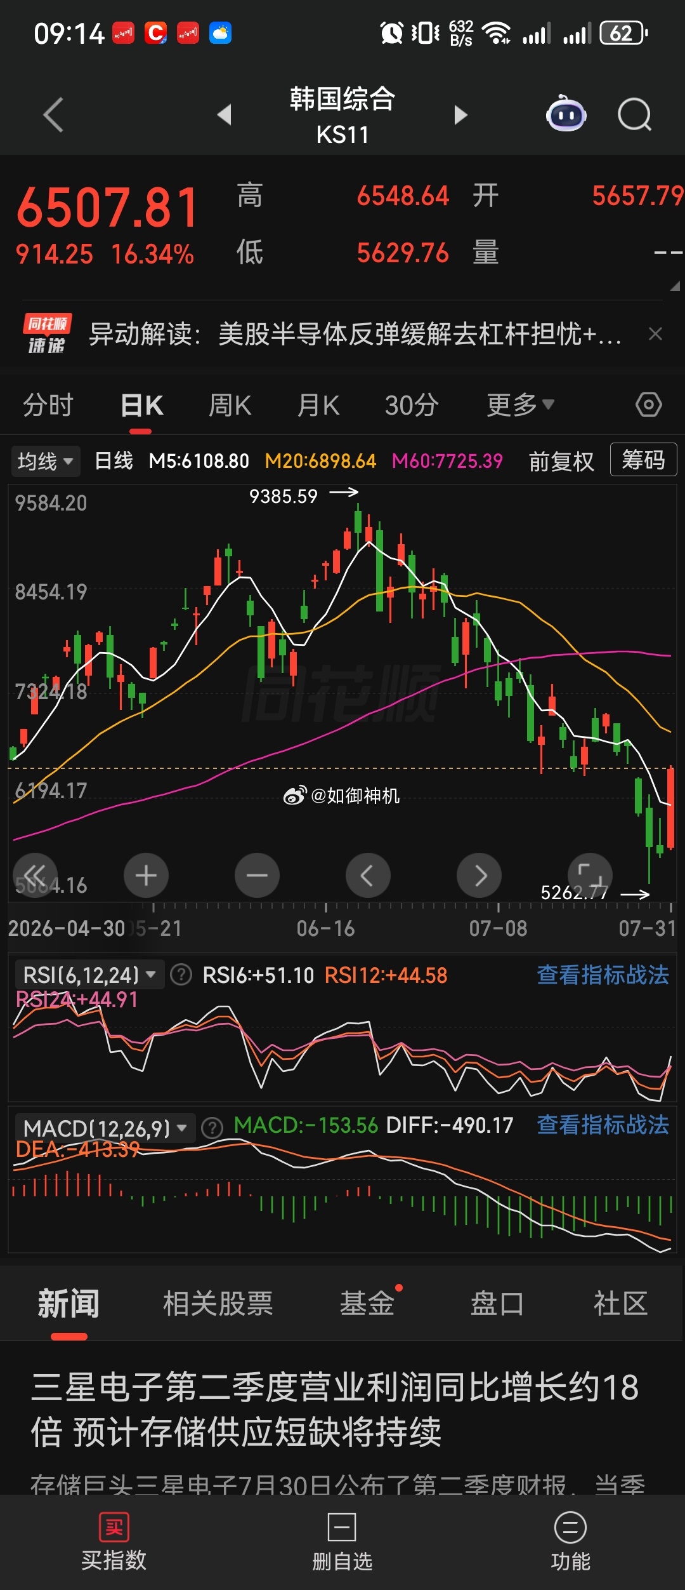Tap the 买指数 buy icon
Viewport: 685px width, 1590px height.
[x=114, y=1527]
